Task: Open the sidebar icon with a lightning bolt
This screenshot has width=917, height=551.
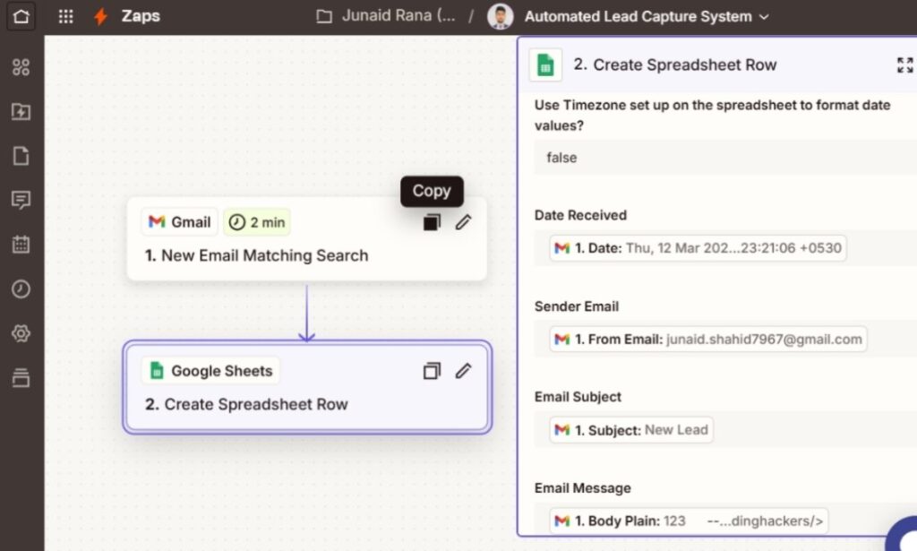Action: coord(21,112)
